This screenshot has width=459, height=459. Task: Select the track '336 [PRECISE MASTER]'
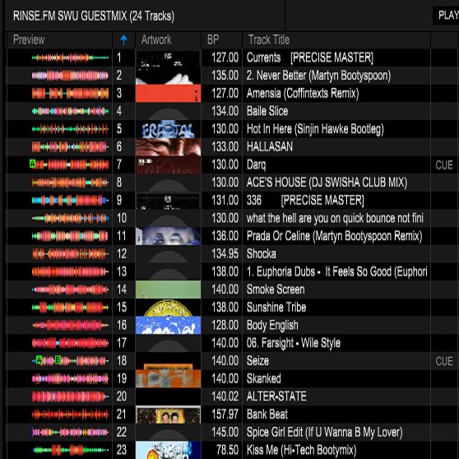pyautogui.click(x=305, y=201)
